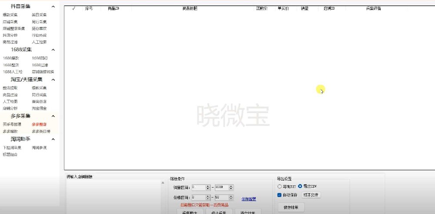Screen dimensions: 435x214
Task: Focus the shop link text box
Action: (x=114, y=197)
